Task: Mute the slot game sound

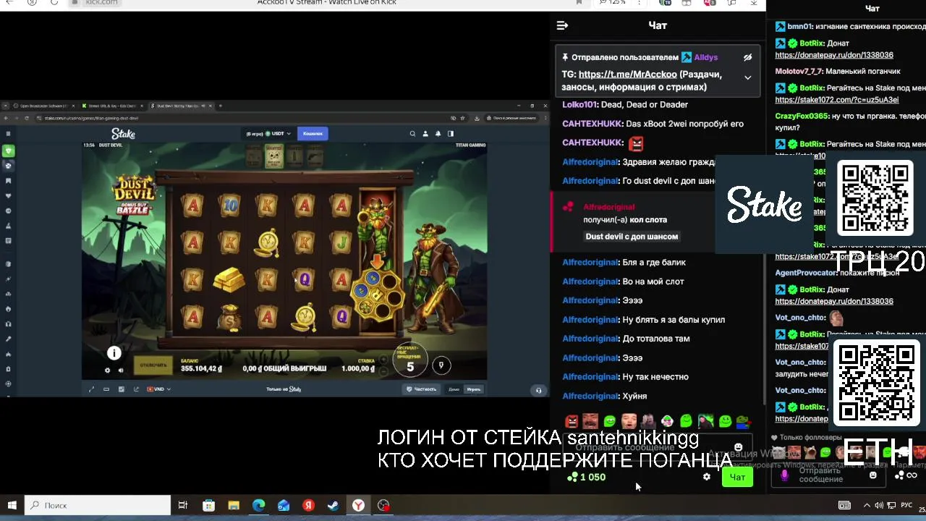Action: [x=121, y=370]
